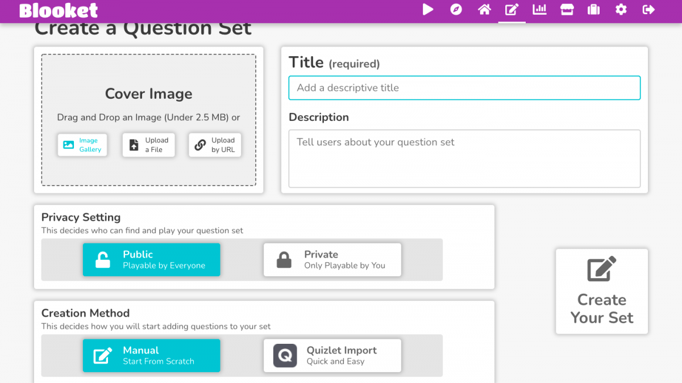This screenshot has width=682, height=383.
Task: Click the Upload a File button
Action: [148, 145]
